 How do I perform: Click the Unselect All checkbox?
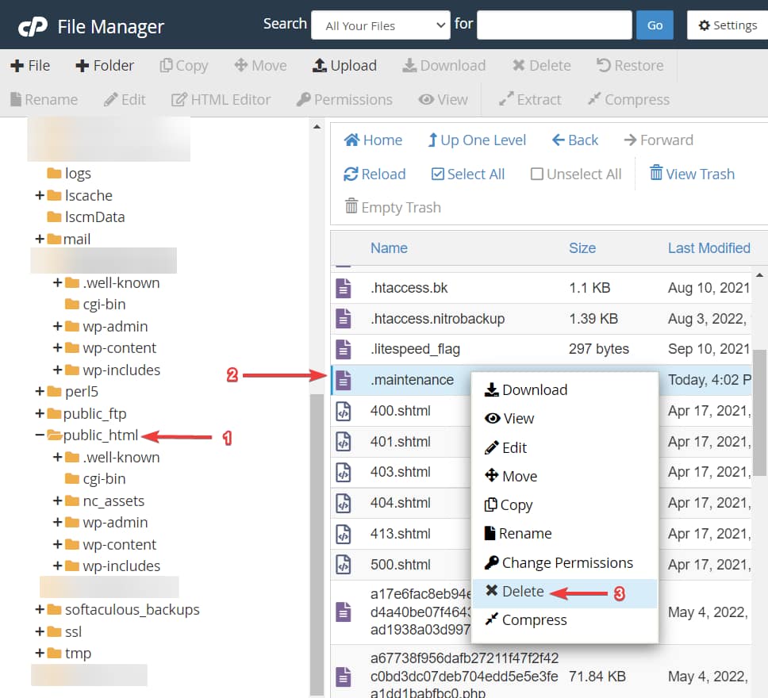[x=537, y=174]
